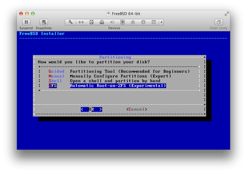Click 'Automatic Root-on-ZFS (Experimental)' description
The image size is (247, 173).
(x=118, y=86)
